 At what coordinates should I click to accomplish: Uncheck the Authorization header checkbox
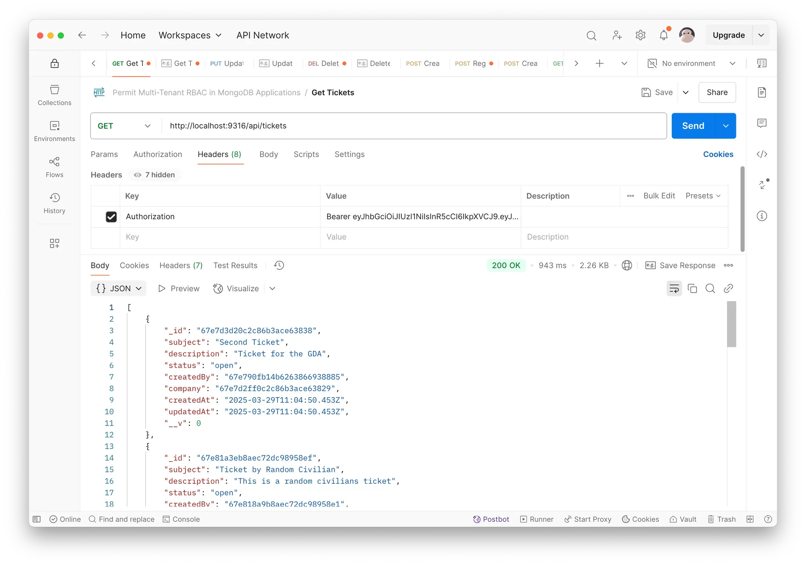[x=111, y=217]
